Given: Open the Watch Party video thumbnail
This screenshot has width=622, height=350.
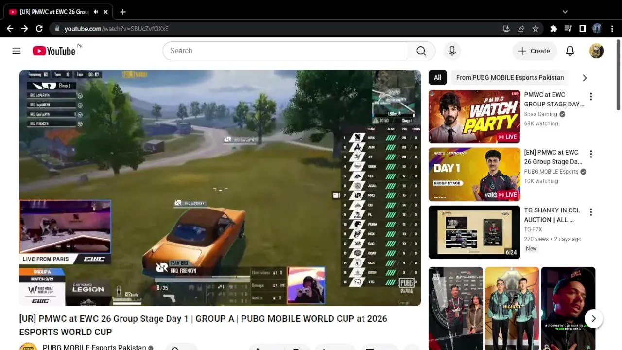Looking at the screenshot, I should coord(474,117).
